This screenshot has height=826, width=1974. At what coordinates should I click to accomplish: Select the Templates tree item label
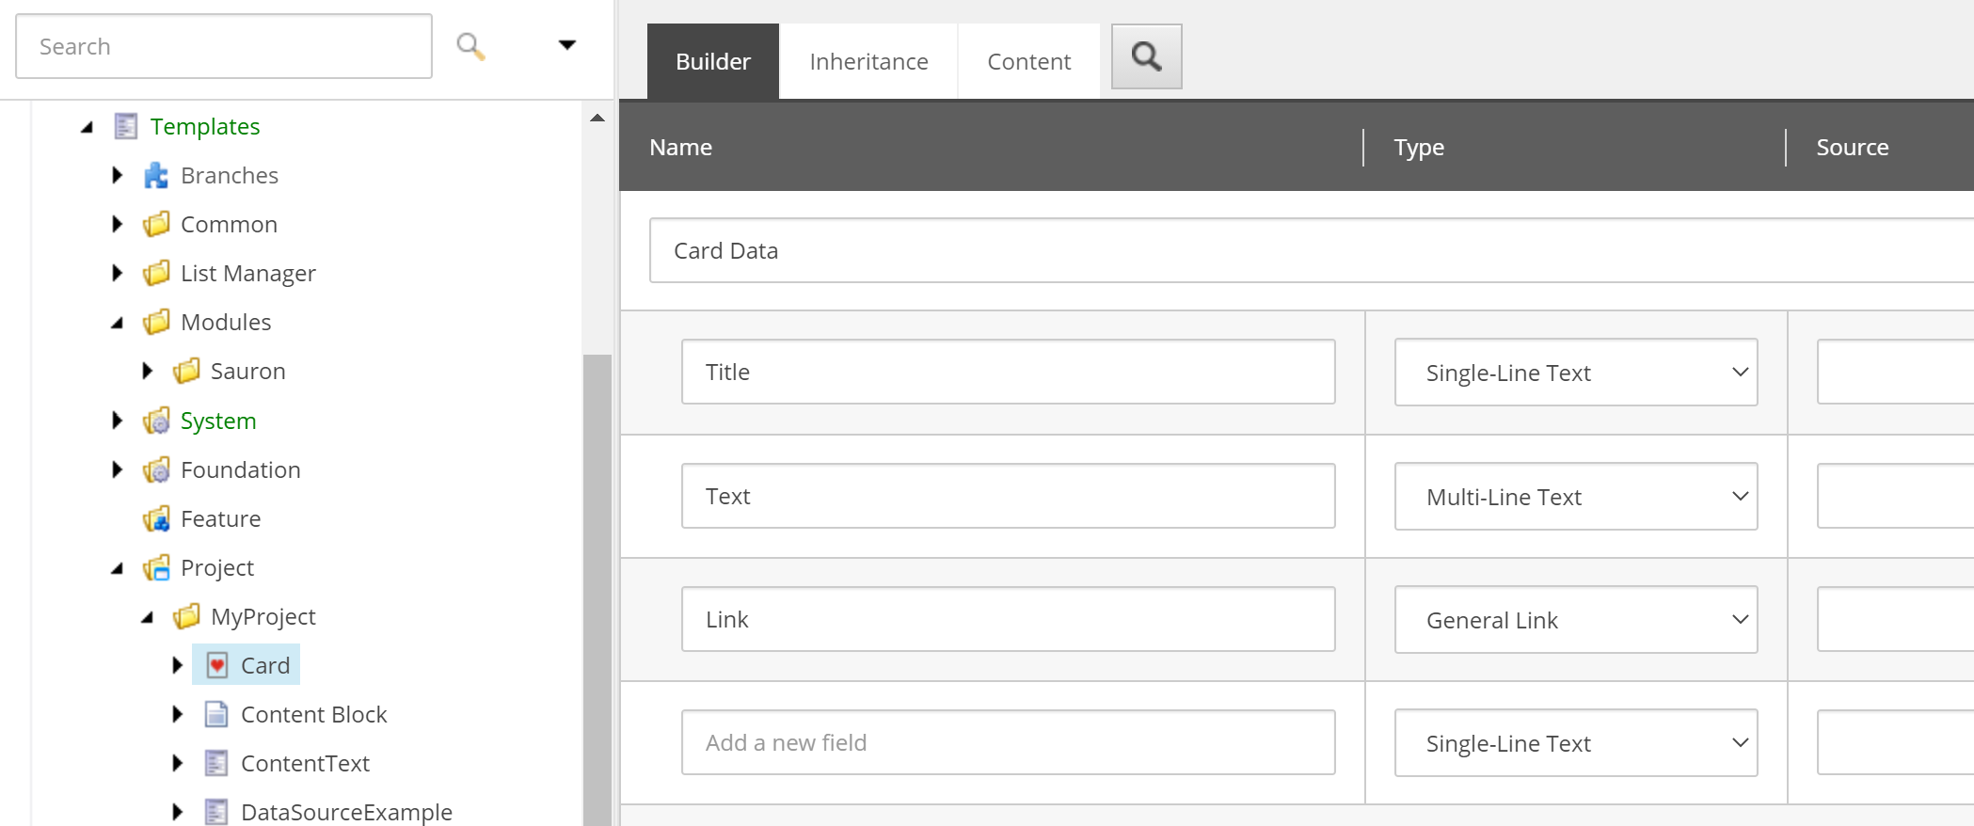pos(205,126)
